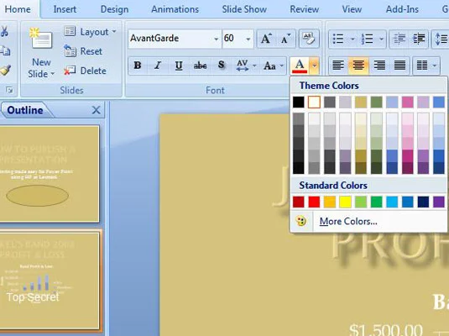Click the Decrease List Level icon
449x336 pixels.
coord(399,39)
